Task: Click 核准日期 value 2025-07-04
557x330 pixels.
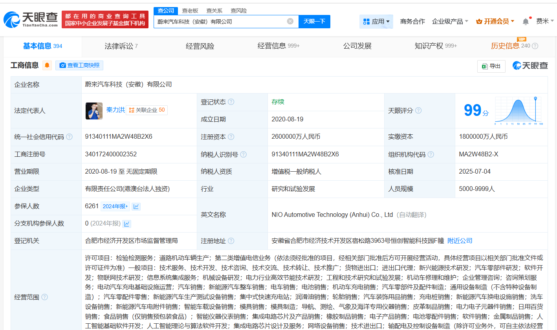Action: click(475, 172)
